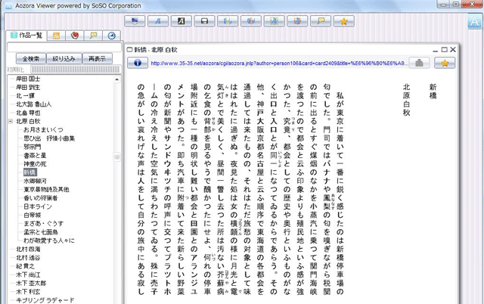
Task: Click the A in a colored frame toolbar icon
Action: (x=274, y=21)
